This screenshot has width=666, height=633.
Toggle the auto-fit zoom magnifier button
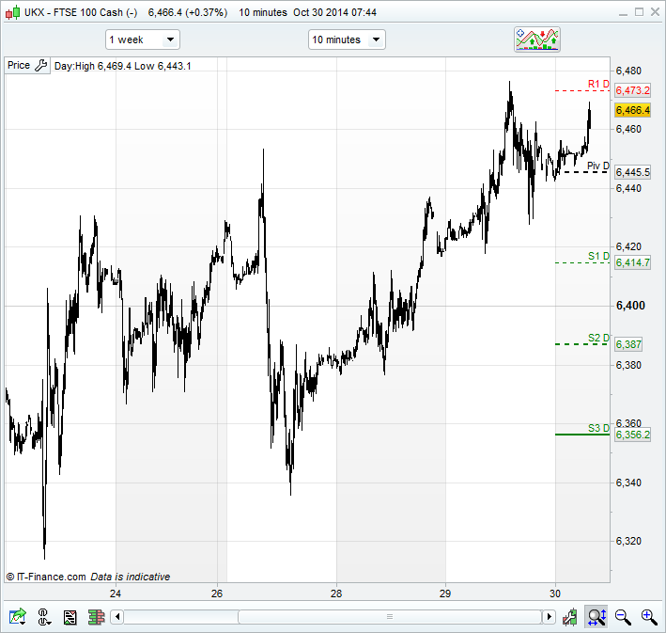[x=596, y=617]
